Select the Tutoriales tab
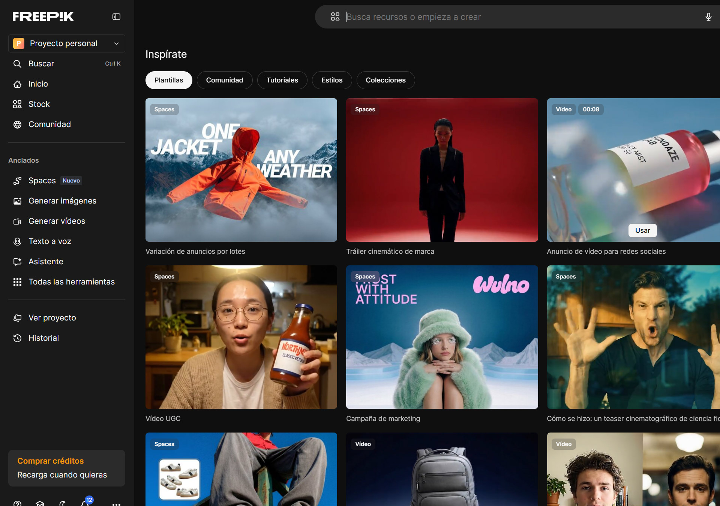Viewport: 720px width, 506px height. [x=282, y=80]
